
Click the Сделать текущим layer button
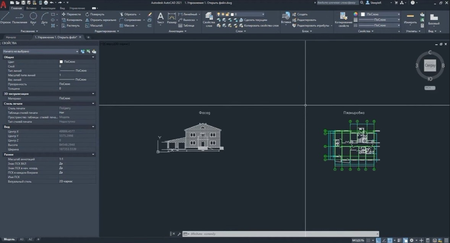click(253, 20)
